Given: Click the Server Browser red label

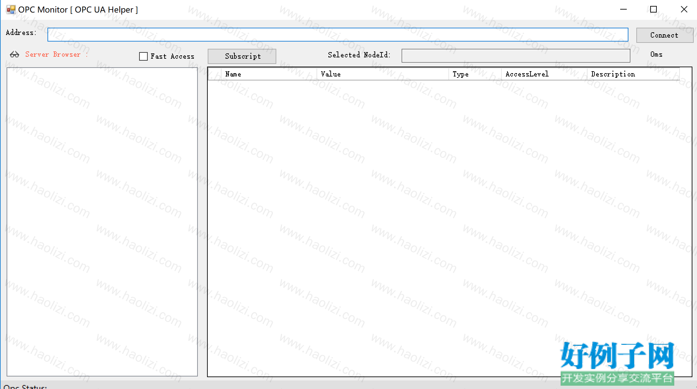Looking at the screenshot, I should pos(56,54).
